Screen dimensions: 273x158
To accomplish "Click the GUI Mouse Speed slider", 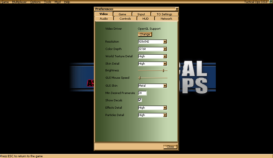I will (x=140, y=78).
